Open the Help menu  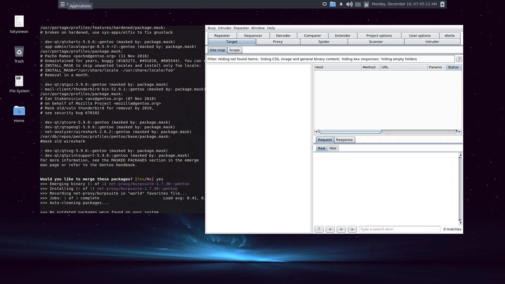tap(271, 28)
